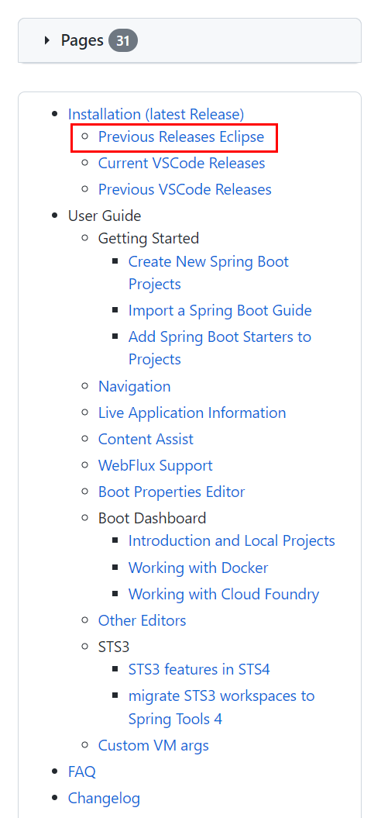
Task: Open Working with Cloud Foundry page
Action: pyautogui.click(x=224, y=594)
